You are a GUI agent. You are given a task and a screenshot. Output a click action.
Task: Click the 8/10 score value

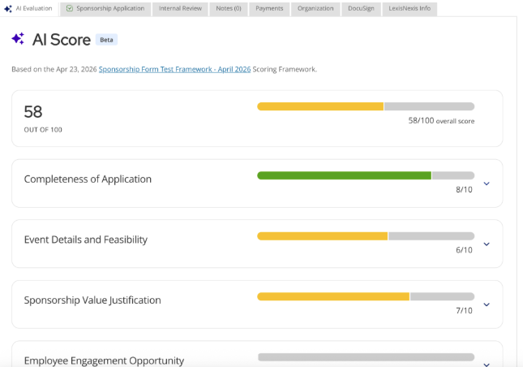point(464,190)
